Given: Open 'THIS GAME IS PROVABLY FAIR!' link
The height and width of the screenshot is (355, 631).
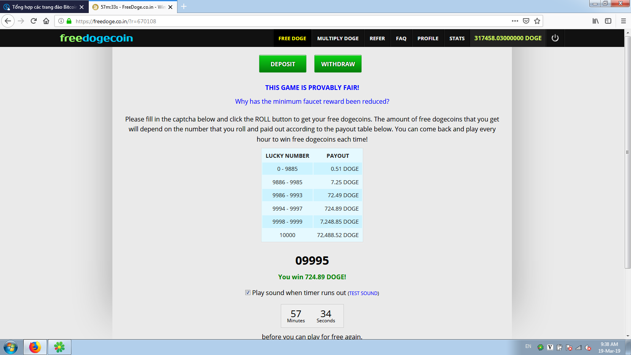Looking at the screenshot, I should point(312,88).
